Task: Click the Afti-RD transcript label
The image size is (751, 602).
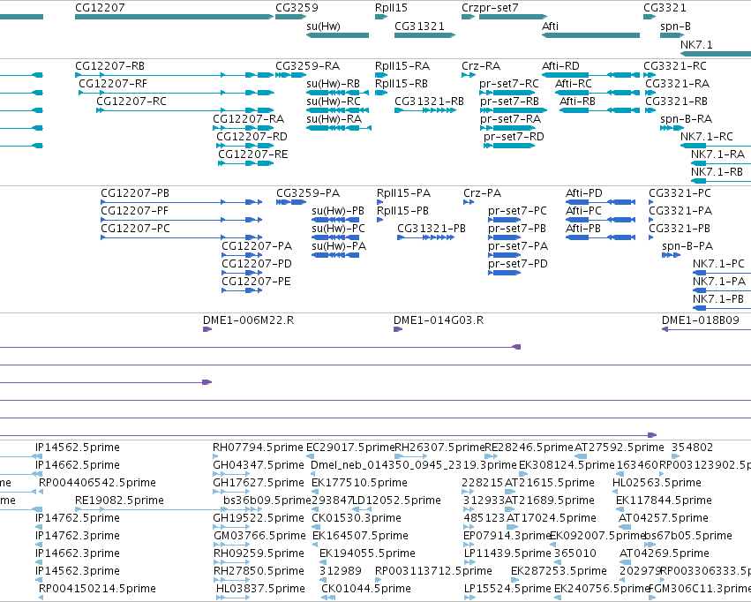Action: click(560, 65)
